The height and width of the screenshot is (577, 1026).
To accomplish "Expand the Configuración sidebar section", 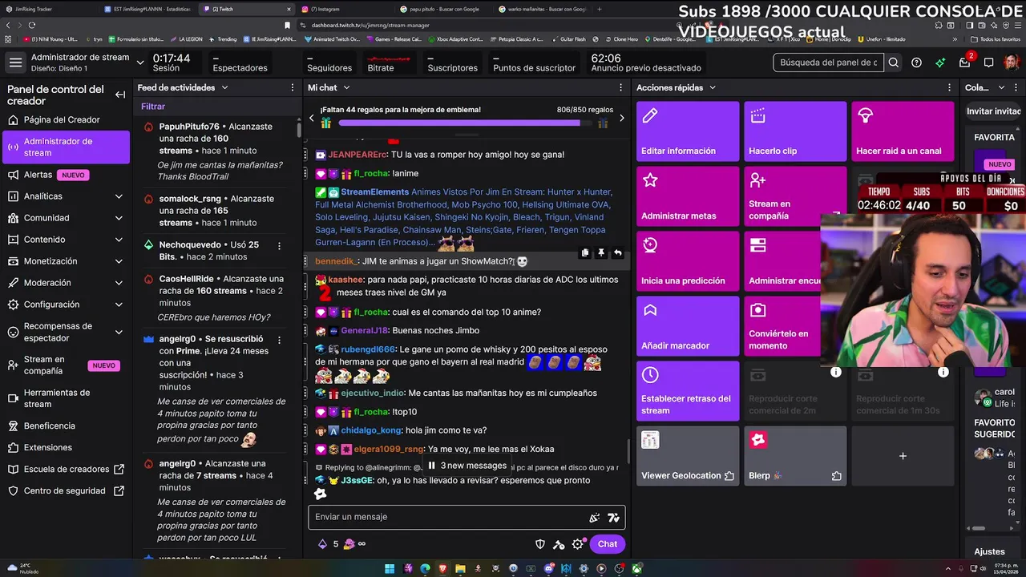I will coord(119,305).
